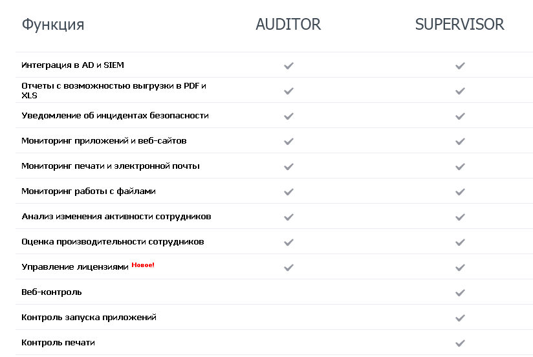Click SUPERVISOR checkmark for Веб-контроль
This screenshot has height=357, width=533.
460,293
